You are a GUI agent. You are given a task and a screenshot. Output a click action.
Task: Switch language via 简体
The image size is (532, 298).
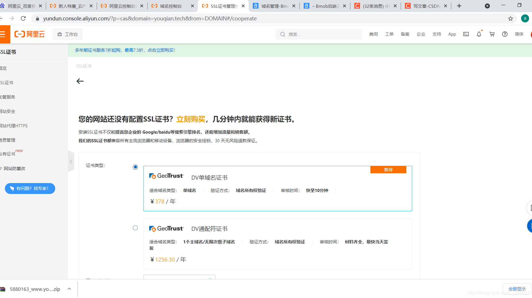[519, 34]
